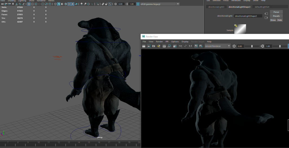The image size is (289, 148).
Task: Toggle textured display in viewport toolbar
Action: click(69, 4)
